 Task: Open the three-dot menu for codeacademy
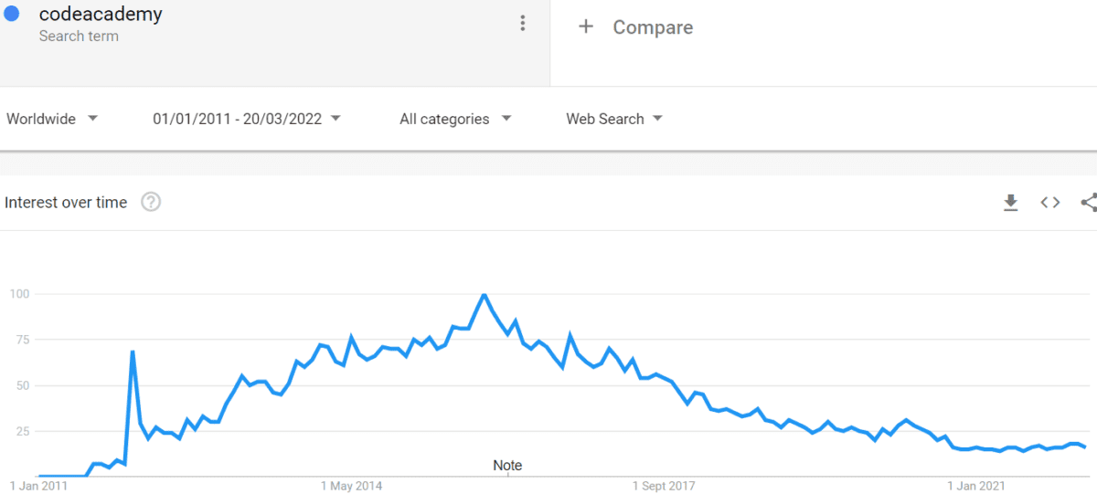(523, 24)
